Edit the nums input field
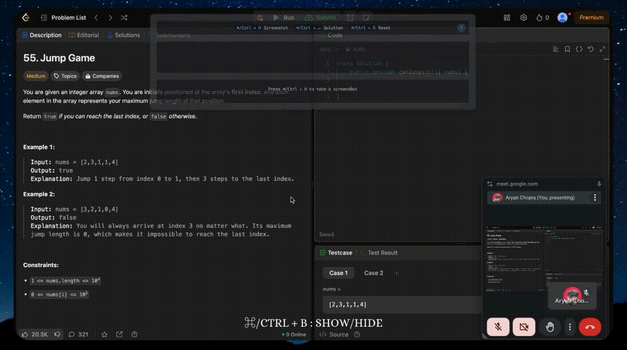The width and height of the screenshot is (627, 350). click(402, 305)
